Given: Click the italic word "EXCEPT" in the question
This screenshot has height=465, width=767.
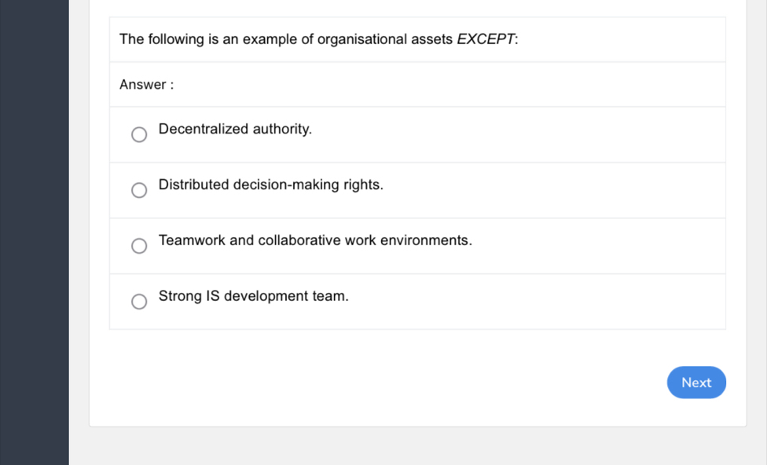Looking at the screenshot, I should (x=486, y=39).
